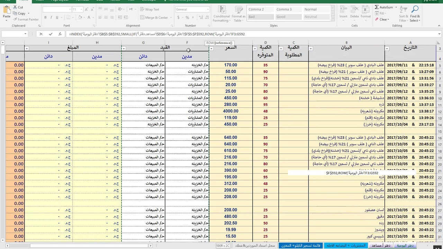Open the Insert Function fx dialog
Viewport: 443px width, 249px height.
tap(60, 34)
